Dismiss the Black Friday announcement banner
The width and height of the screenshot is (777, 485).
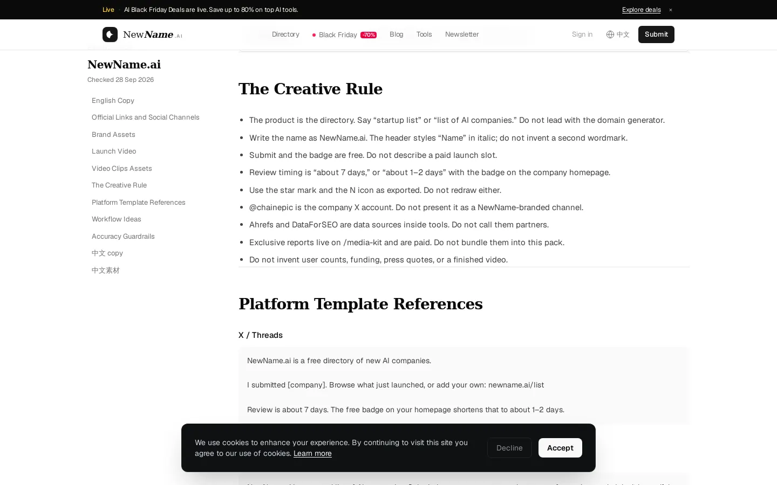[671, 10]
